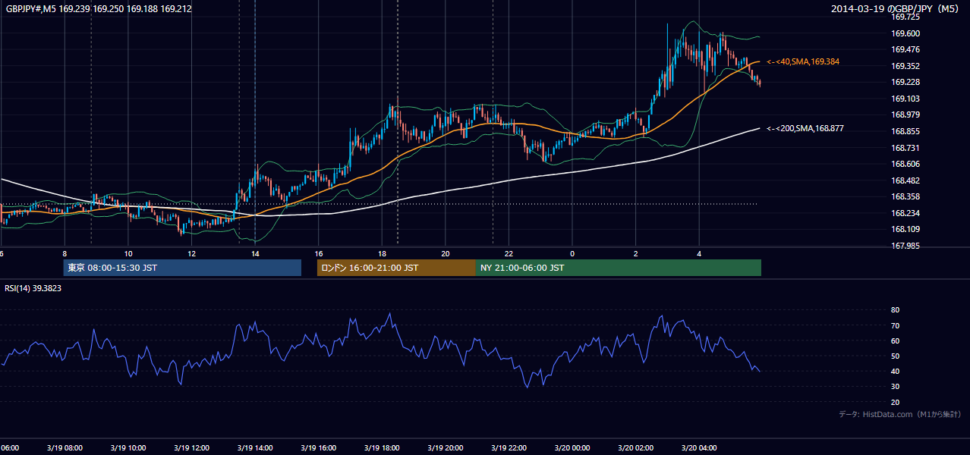970x455 pixels.
Task: Click the bottom time label 3/20 02:00
Action: [x=635, y=448]
